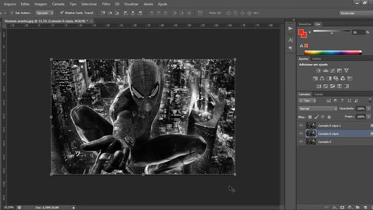Filter layers by shape layers icon
The height and width of the screenshot is (210, 373).
[349, 101]
